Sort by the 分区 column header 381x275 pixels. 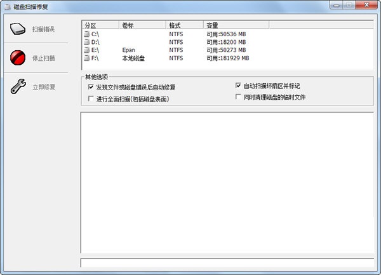pos(100,25)
